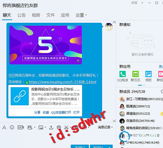Click the blue chain link icon on card

coord(20,96)
